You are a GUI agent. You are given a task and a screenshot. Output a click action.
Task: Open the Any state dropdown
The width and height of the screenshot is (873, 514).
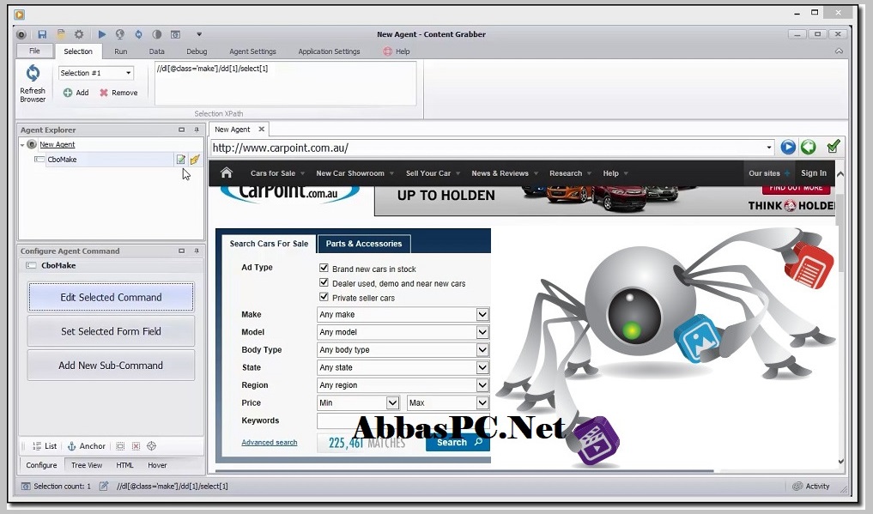(x=482, y=368)
